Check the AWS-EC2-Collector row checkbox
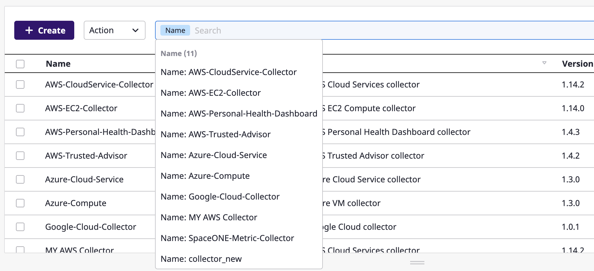594x271 pixels. tap(20, 108)
